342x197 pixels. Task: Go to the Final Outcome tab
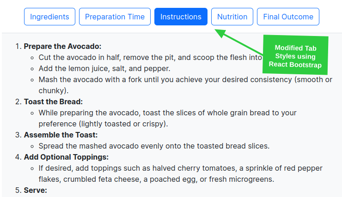288,17
